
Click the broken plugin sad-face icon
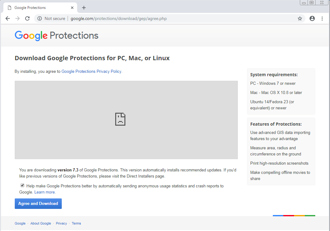(120, 119)
